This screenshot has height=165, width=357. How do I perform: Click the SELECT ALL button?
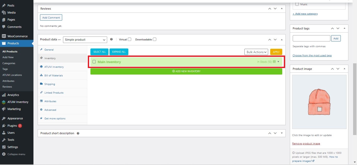pos(100,52)
